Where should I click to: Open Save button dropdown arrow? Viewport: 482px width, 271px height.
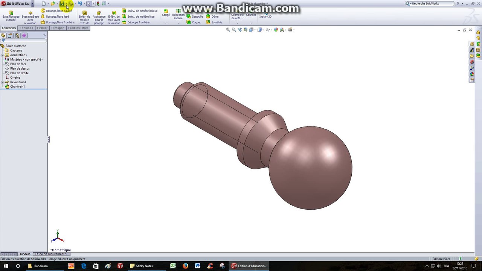(66, 4)
